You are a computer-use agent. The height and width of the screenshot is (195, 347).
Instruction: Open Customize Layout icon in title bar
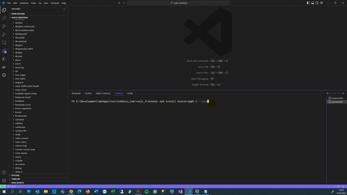pyautogui.click(x=322, y=3)
